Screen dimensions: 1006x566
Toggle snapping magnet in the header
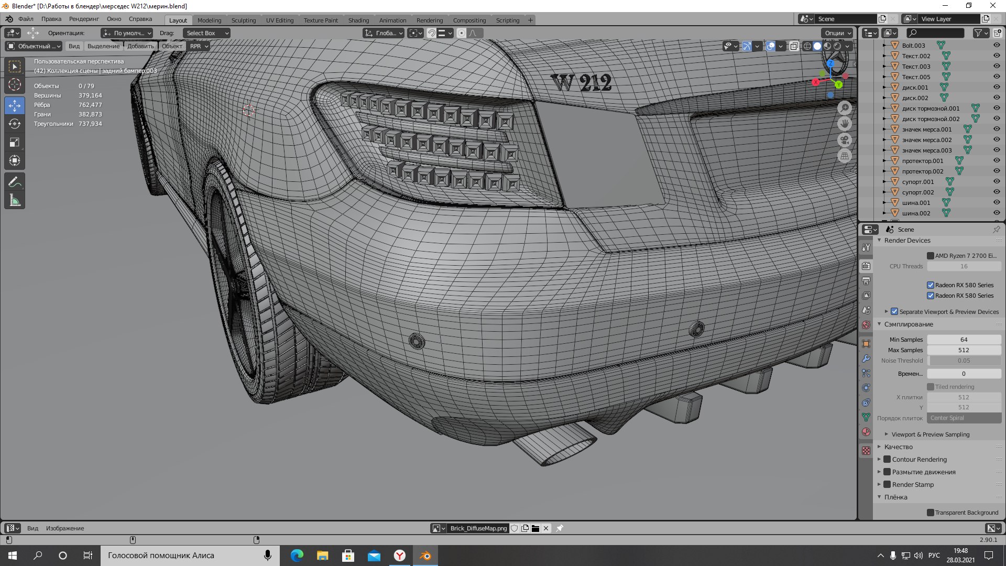pyautogui.click(x=431, y=33)
